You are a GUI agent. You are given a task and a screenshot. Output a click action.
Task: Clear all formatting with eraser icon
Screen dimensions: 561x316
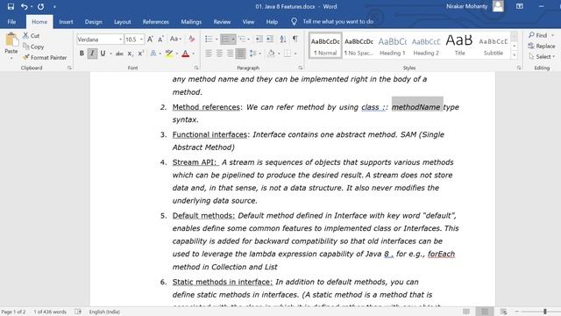coord(192,39)
